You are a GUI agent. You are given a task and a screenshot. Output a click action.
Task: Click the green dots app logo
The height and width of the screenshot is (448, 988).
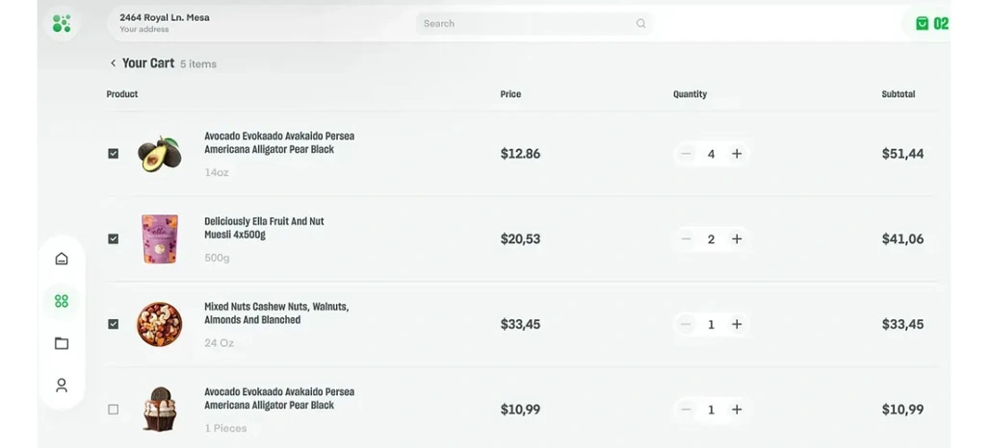62,24
